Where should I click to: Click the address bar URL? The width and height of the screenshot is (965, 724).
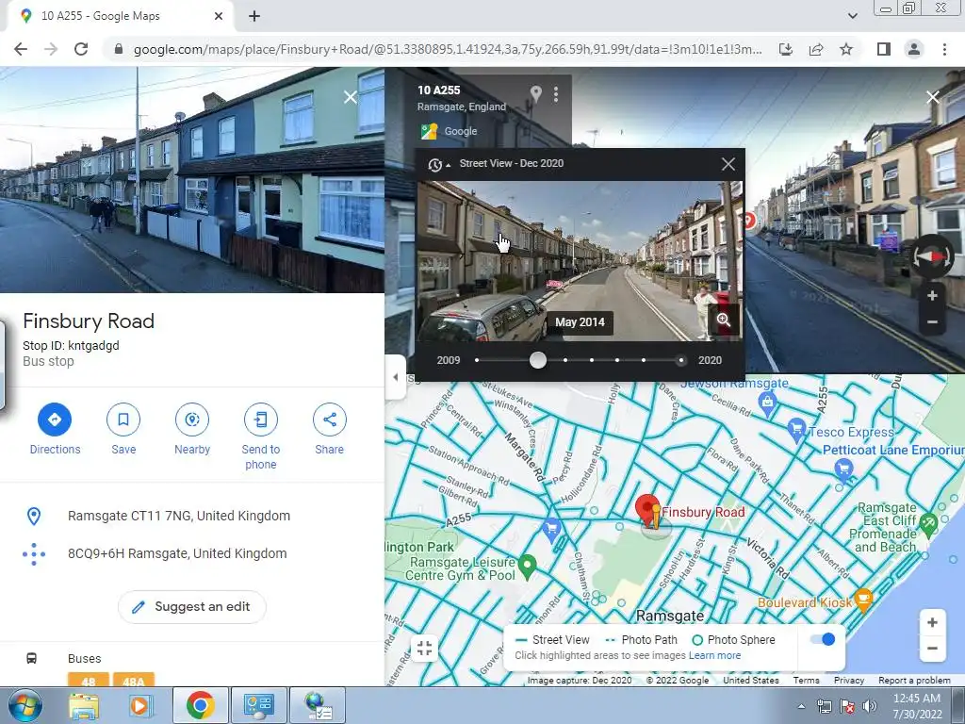tap(448, 49)
